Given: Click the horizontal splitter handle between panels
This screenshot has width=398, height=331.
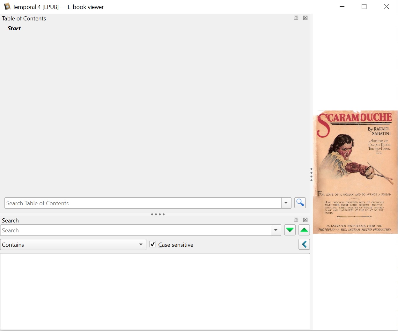Looking at the screenshot, I should 158,214.
